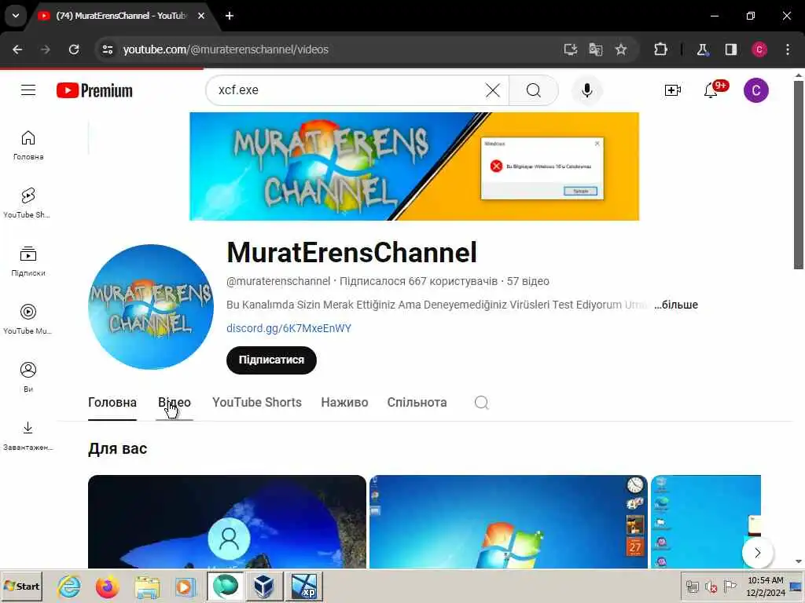This screenshot has width=805, height=603.
Task: Open the Chrome labs flask icon
Action: pyautogui.click(x=702, y=49)
